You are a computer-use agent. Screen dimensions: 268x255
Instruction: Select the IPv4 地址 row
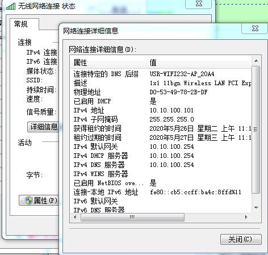(161, 110)
